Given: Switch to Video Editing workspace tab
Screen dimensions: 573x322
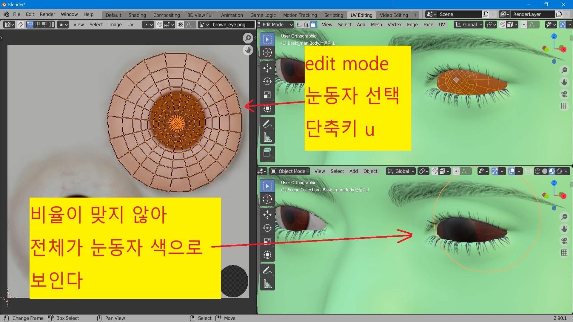Looking at the screenshot, I should (x=394, y=15).
